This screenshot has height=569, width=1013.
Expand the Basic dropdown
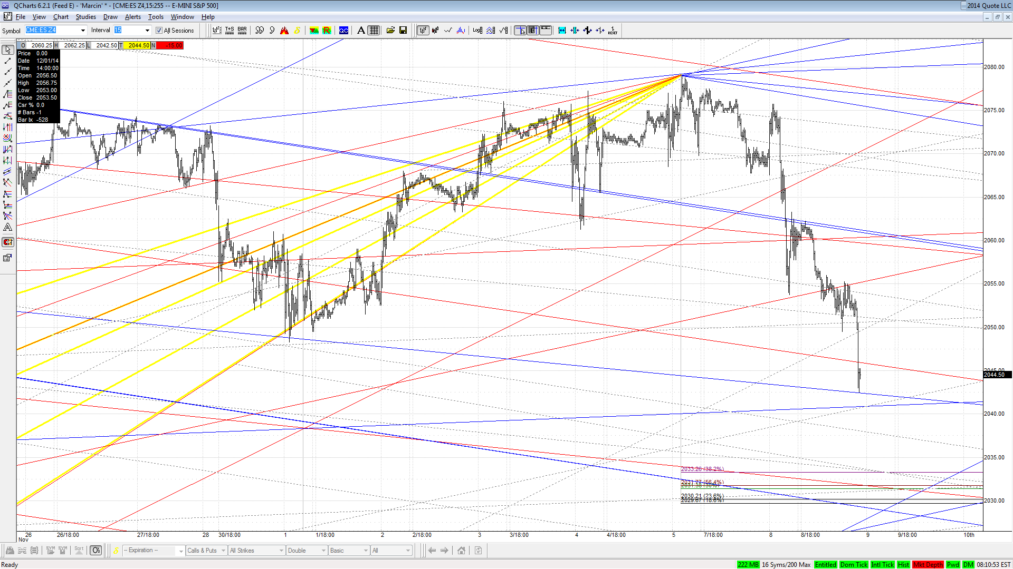(366, 551)
